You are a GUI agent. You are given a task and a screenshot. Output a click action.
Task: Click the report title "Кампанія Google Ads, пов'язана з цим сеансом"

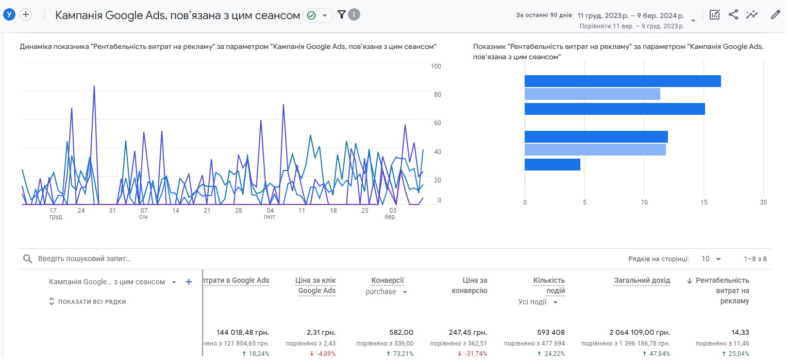coord(177,15)
